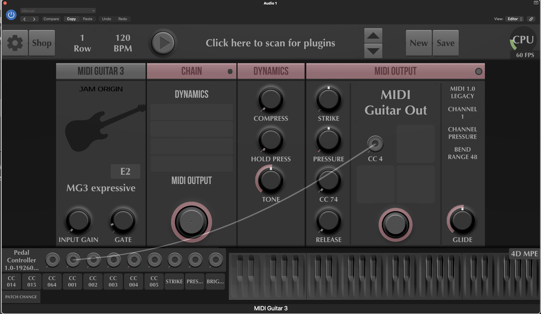Click the link chain icon beside Editor

(531, 19)
